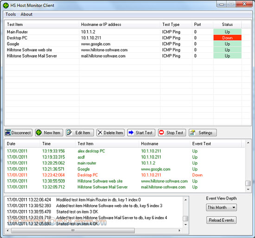
Task: Click the event list scroll-down arrow
Action: pyautogui.click(x=248, y=189)
